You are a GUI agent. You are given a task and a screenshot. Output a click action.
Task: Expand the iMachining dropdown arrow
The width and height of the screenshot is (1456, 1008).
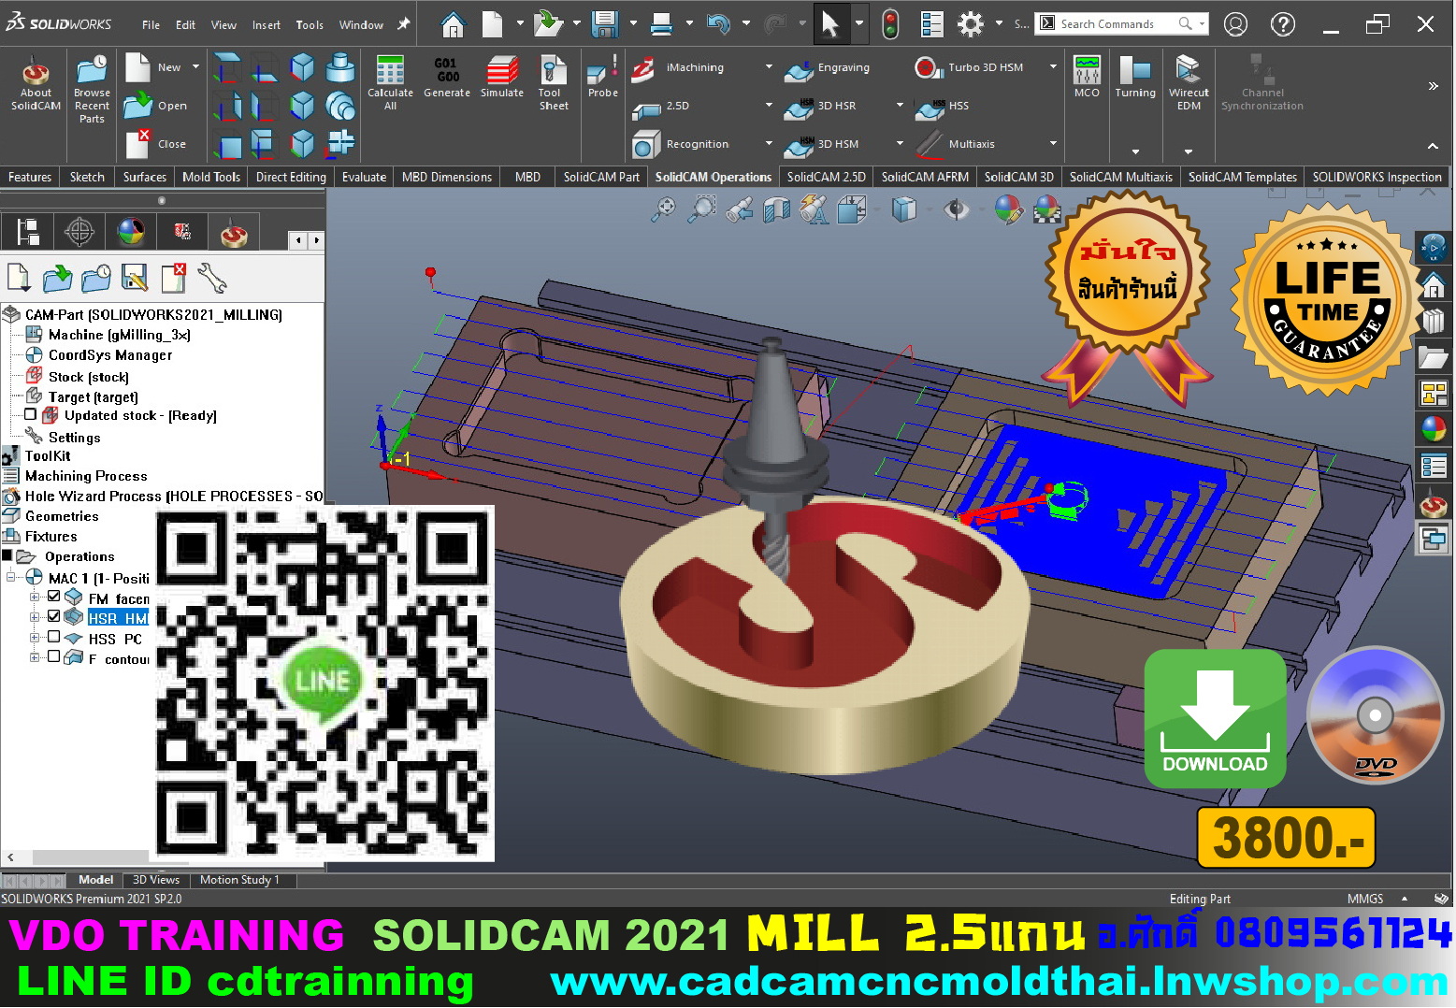pos(769,67)
